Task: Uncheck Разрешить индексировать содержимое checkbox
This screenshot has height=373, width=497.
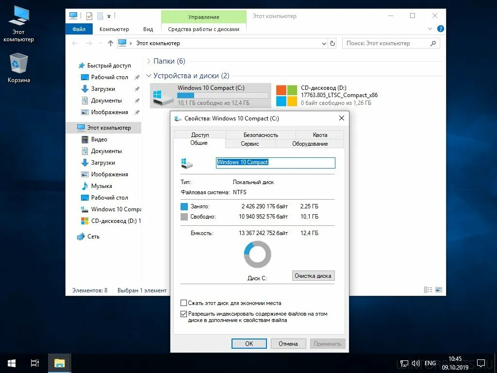Action: [x=183, y=314]
